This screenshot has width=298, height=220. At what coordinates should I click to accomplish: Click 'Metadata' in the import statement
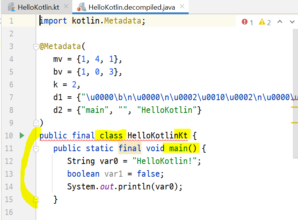coord(123,20)
